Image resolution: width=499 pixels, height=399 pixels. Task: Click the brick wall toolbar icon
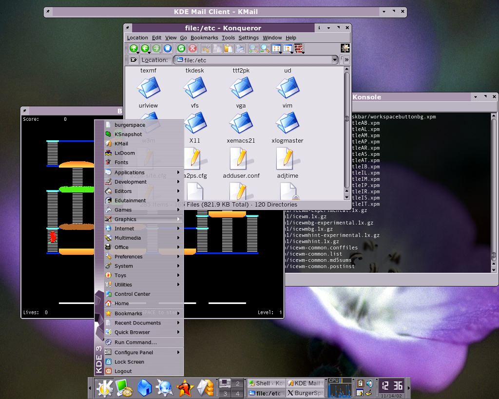(299, 48)
